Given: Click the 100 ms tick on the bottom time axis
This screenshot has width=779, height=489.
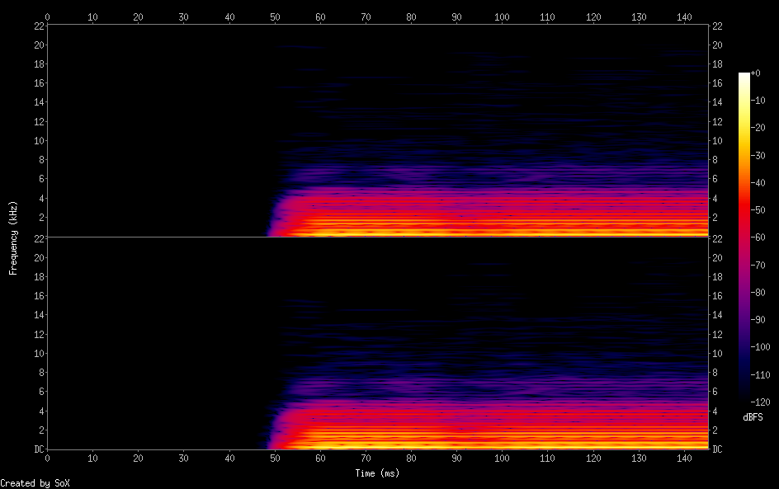Looking at the screenshot, I should pos(502,458).
